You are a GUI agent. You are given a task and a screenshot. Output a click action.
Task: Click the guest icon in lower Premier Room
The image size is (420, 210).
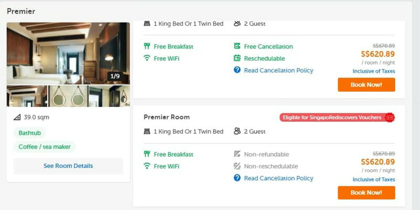click(237, 131)
